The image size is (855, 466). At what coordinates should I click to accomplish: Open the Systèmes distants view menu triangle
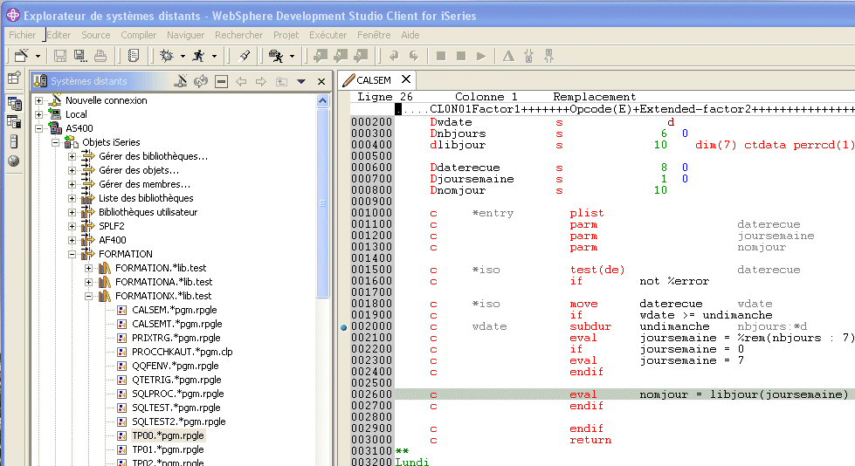(301, 82)
